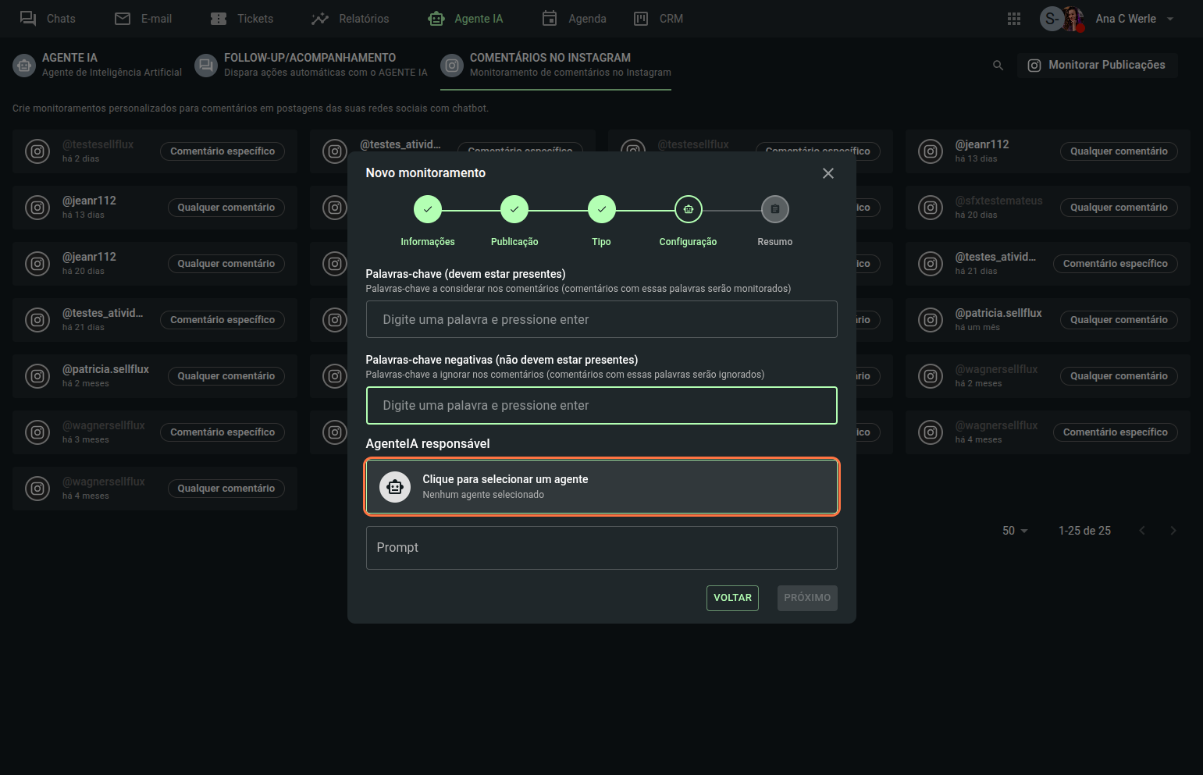Click to select a responsible agent

click(601, 487)
